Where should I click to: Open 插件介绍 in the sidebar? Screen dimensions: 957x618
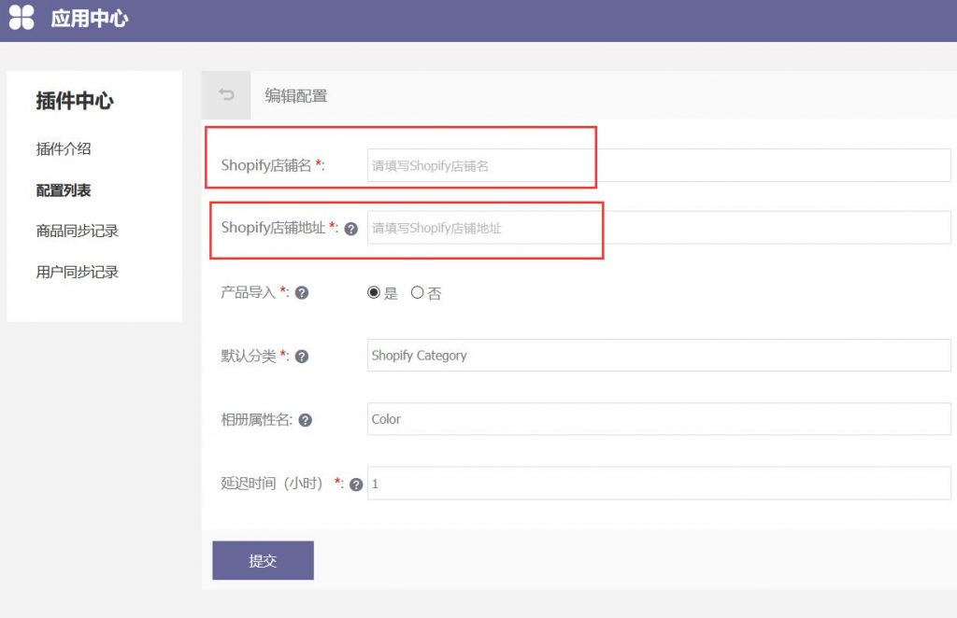[64, 148]
